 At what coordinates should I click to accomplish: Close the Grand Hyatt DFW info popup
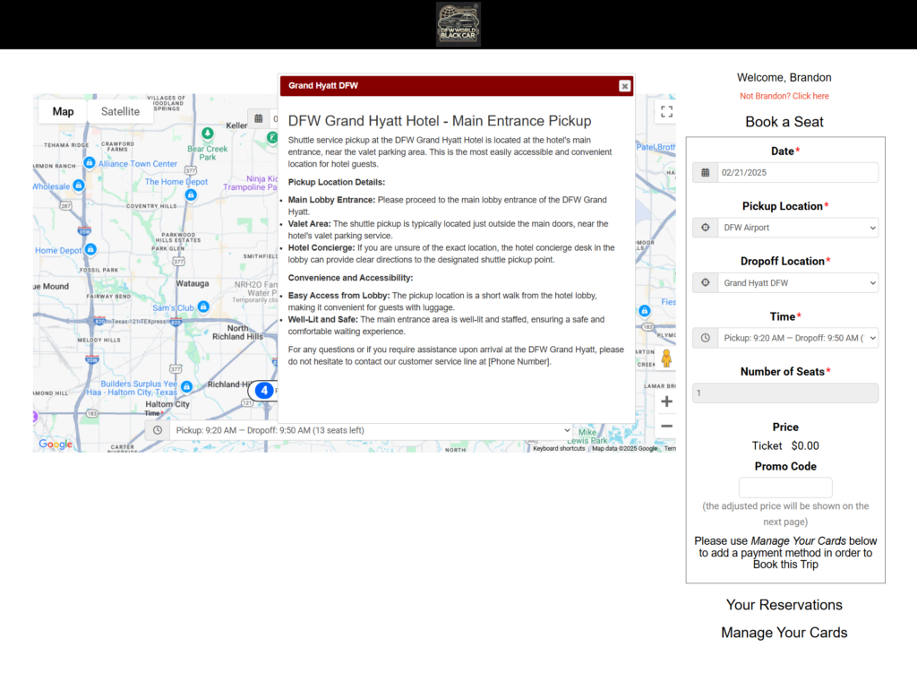coord(624,86)
